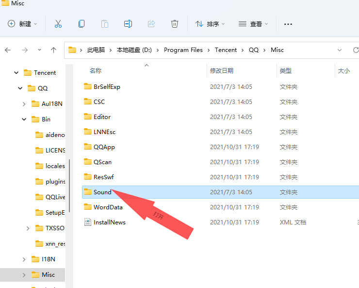Select the BrSelfExp folder
Image resolution: width=359 pixels, height=288 pixels.
coord(107,86)
